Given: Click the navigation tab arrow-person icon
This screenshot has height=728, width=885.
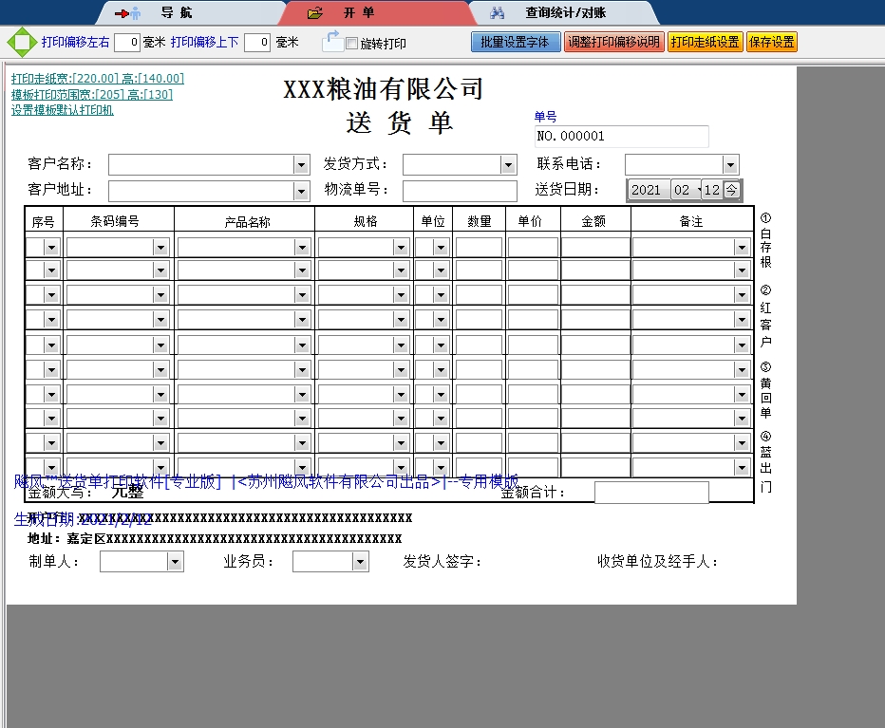Looking at the screenshot, I should [x=127, y=13].
